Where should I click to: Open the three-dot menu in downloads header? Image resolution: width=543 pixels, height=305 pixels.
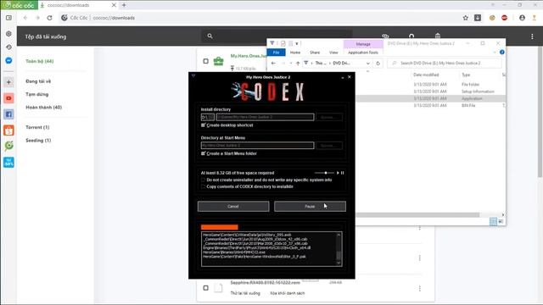[532, 36]
